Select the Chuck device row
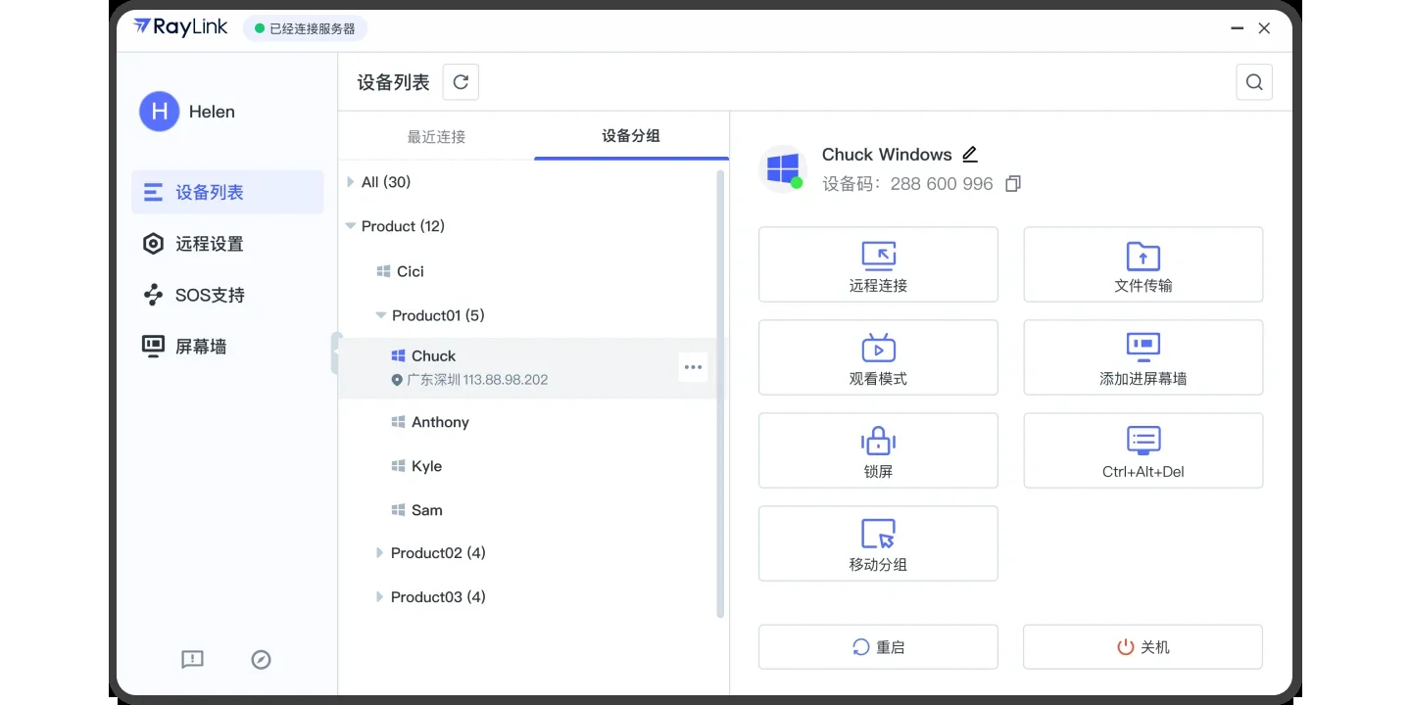 [526, 368]
